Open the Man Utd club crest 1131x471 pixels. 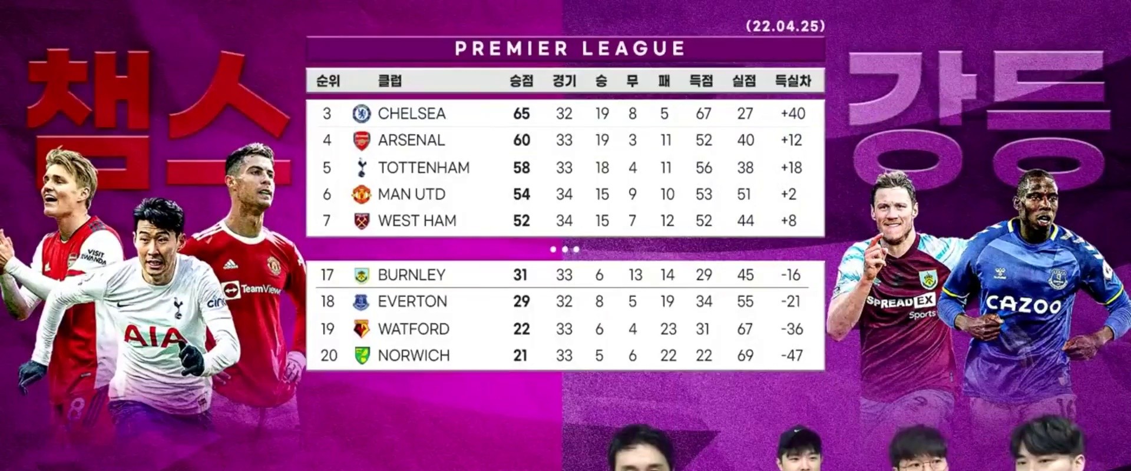coord(361,194)
